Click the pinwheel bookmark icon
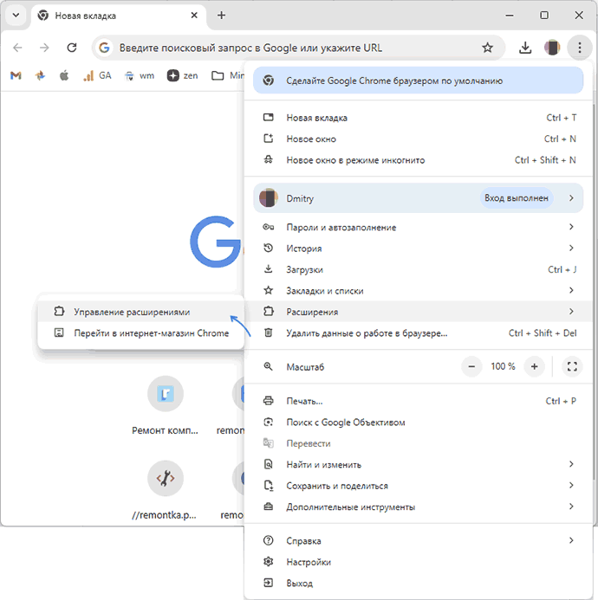 pyautogui.click(x=40, y=76)
